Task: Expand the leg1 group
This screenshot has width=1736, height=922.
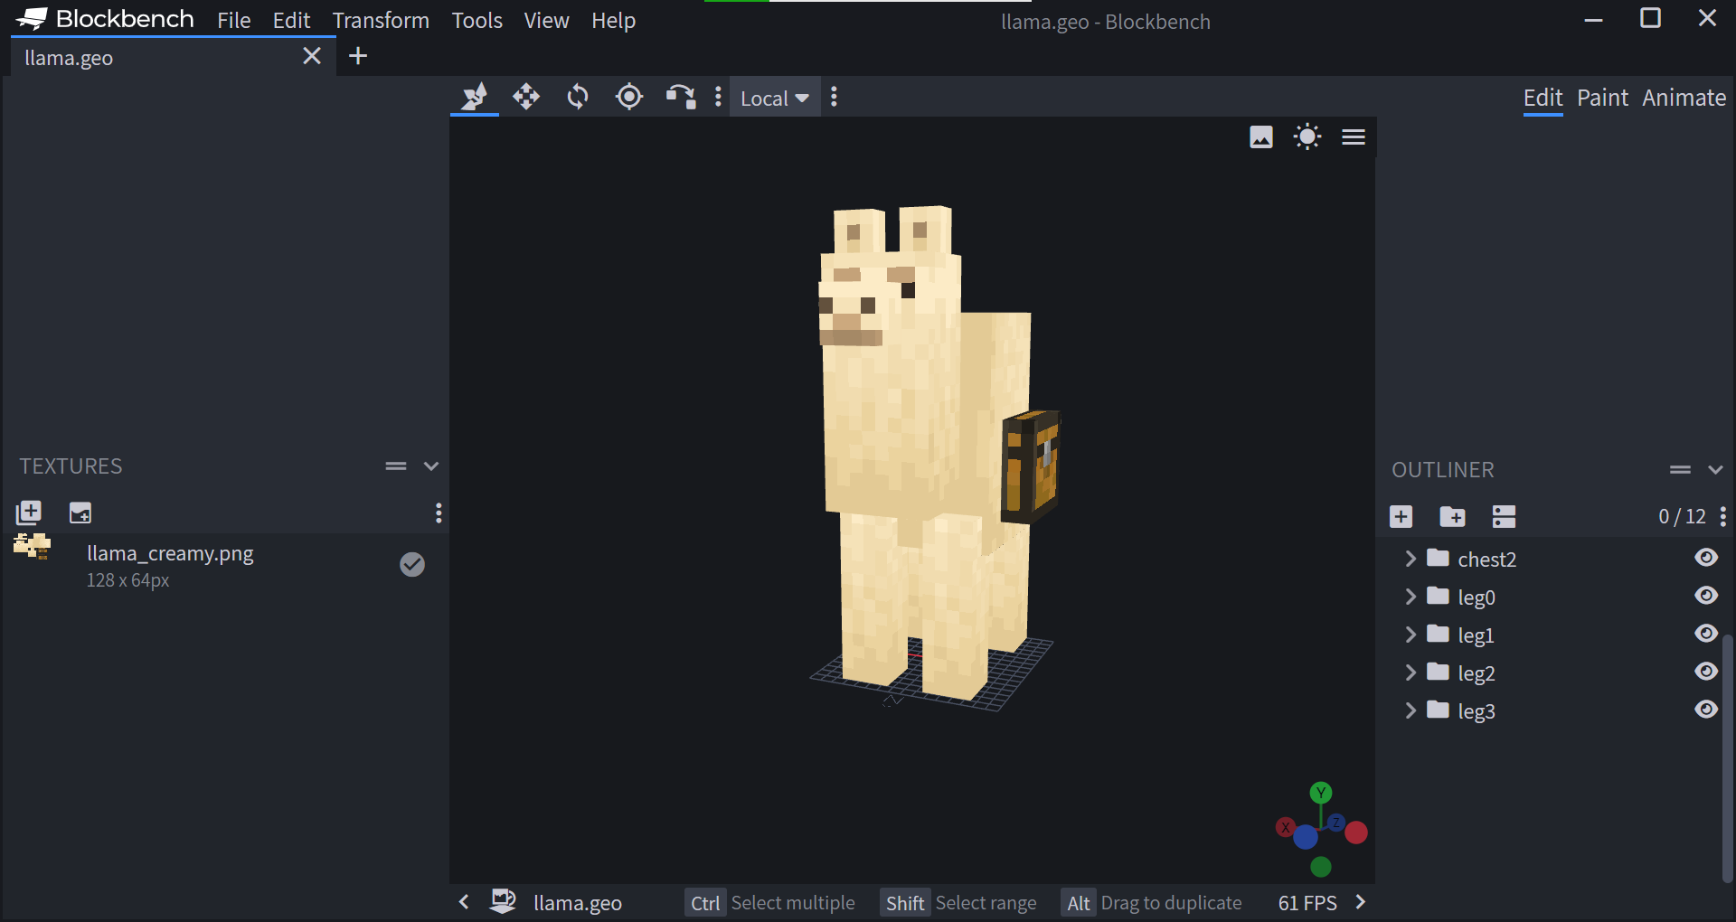Action: click(x=1410, y=635)
